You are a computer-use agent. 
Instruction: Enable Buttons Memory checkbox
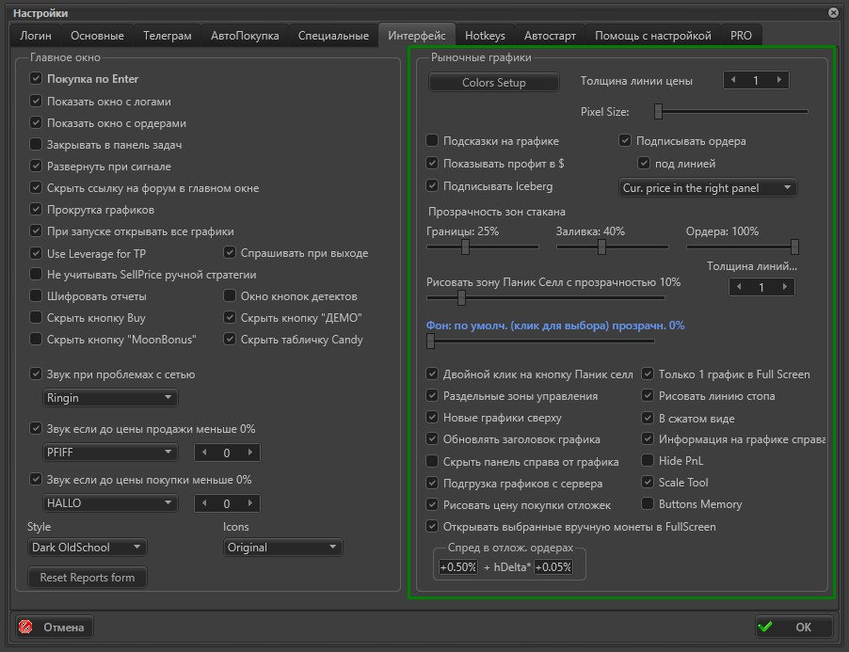(x=648, y=503)
